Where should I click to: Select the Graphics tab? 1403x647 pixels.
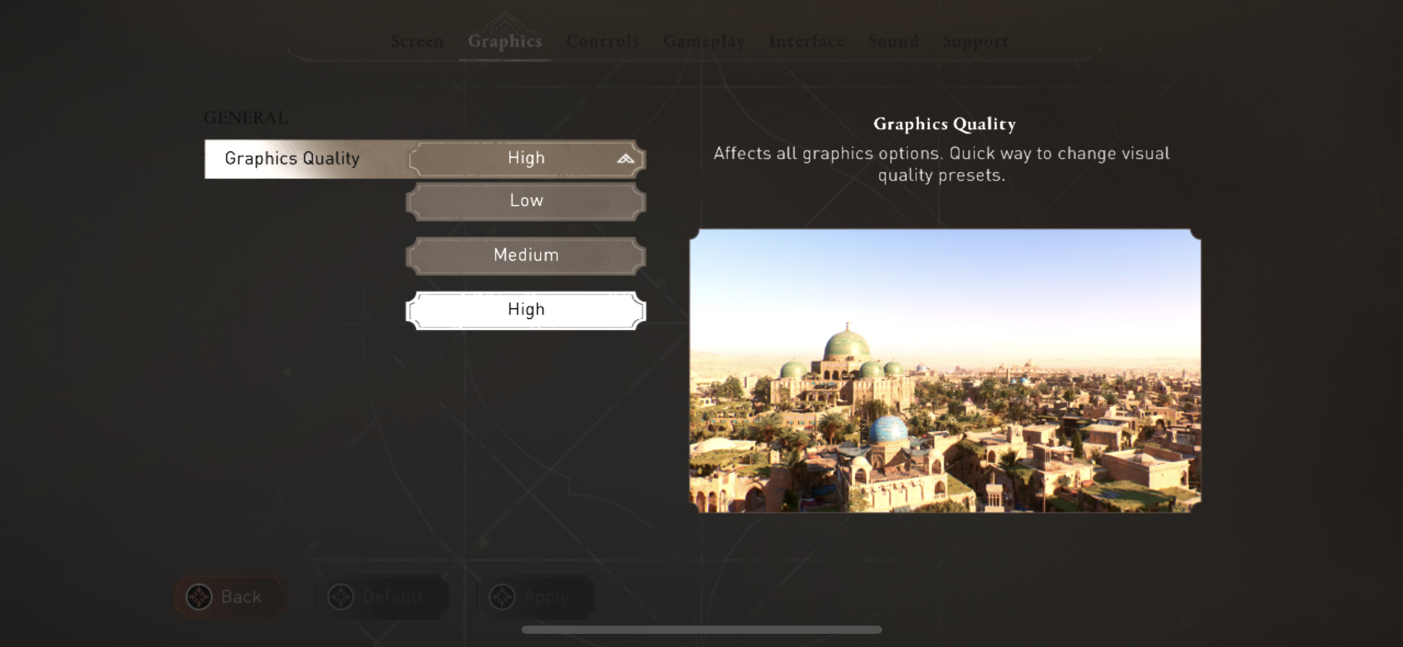[x=504, y=41]
